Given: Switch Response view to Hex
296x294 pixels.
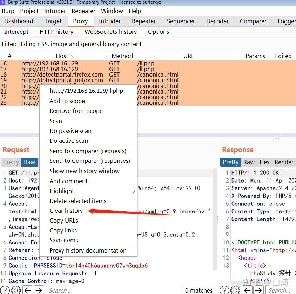Looking at the screenshot, I should [x=264, y=162].
